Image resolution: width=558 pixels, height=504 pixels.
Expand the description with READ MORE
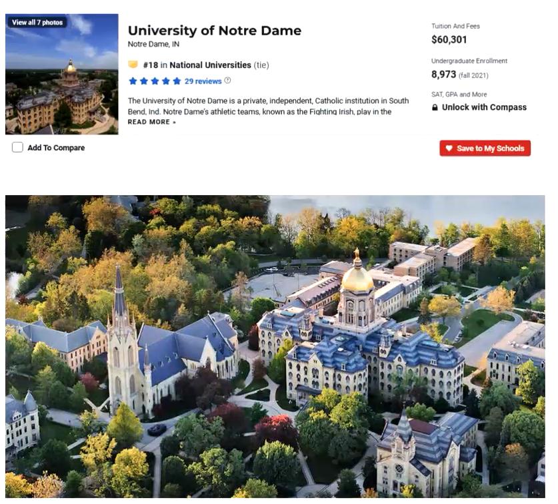pyautogui.click(x=151, y=122)
